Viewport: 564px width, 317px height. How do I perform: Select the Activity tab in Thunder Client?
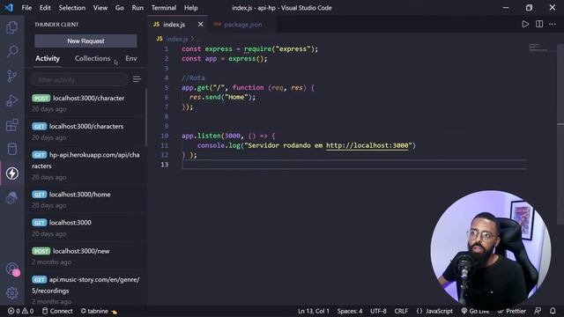click(x=48, y=58)
